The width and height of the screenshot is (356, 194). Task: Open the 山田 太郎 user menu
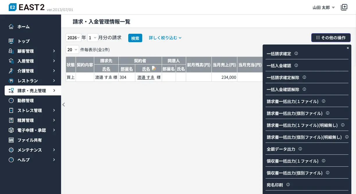323,8
